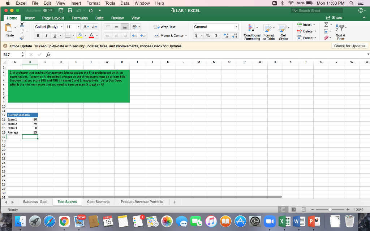Image resolution: width=370 pixels, height=231 pixels.
Task: Open the Insert ribbon tab
Action: point(30,18)
